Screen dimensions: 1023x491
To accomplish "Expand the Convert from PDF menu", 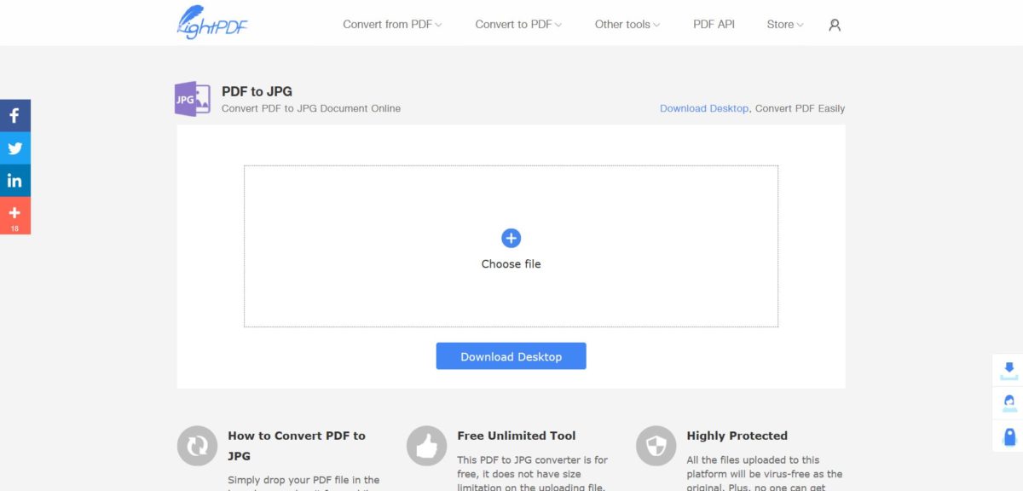I will point(392,25).
